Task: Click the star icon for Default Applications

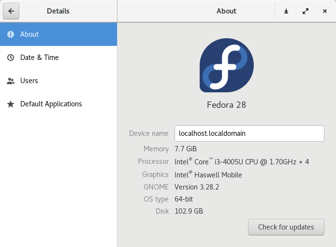Action: click(11, 104)
